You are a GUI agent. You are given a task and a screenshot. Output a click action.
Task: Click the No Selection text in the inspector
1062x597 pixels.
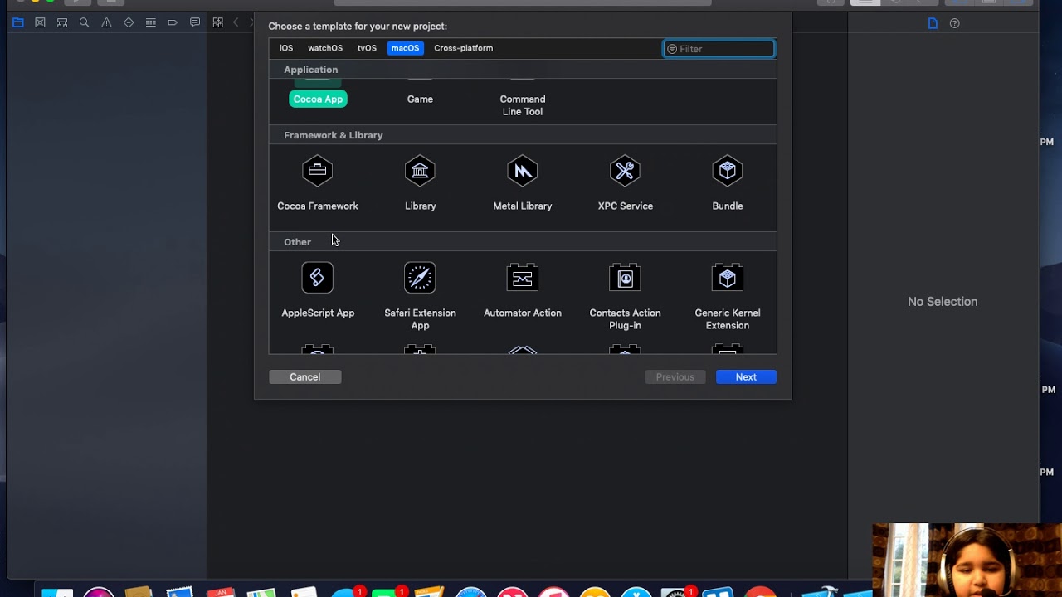click(x=943, y=302)
